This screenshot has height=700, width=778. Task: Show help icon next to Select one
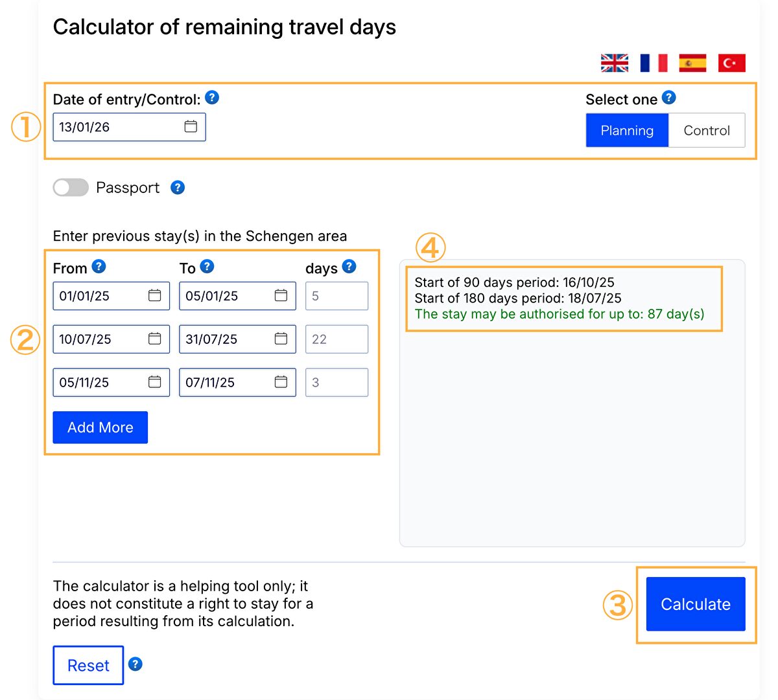tap(669, 98)
